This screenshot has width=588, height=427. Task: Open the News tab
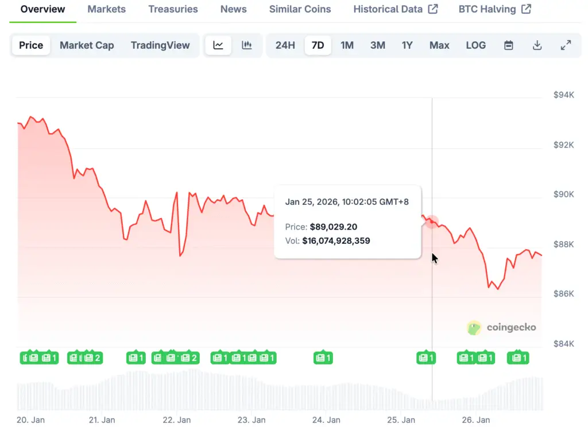pos(234,9)
